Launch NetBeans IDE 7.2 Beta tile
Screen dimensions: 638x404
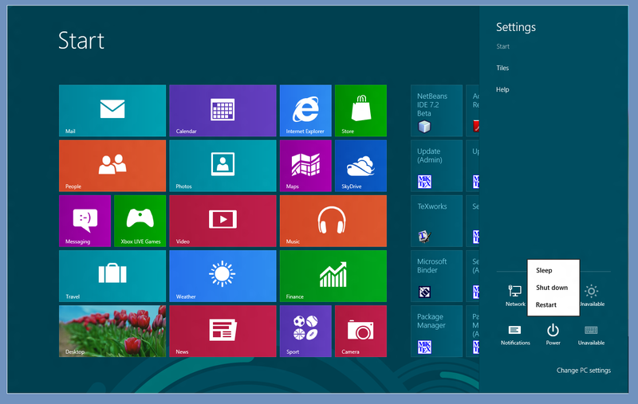pos(436,111)
